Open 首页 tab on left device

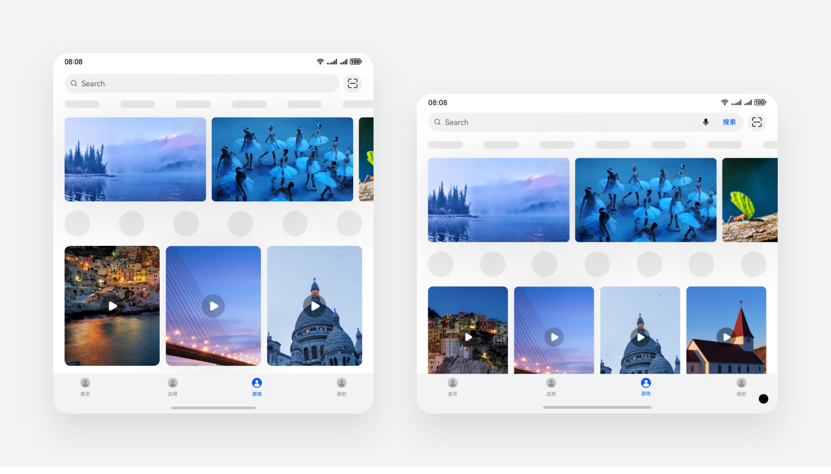pos(85,387)
